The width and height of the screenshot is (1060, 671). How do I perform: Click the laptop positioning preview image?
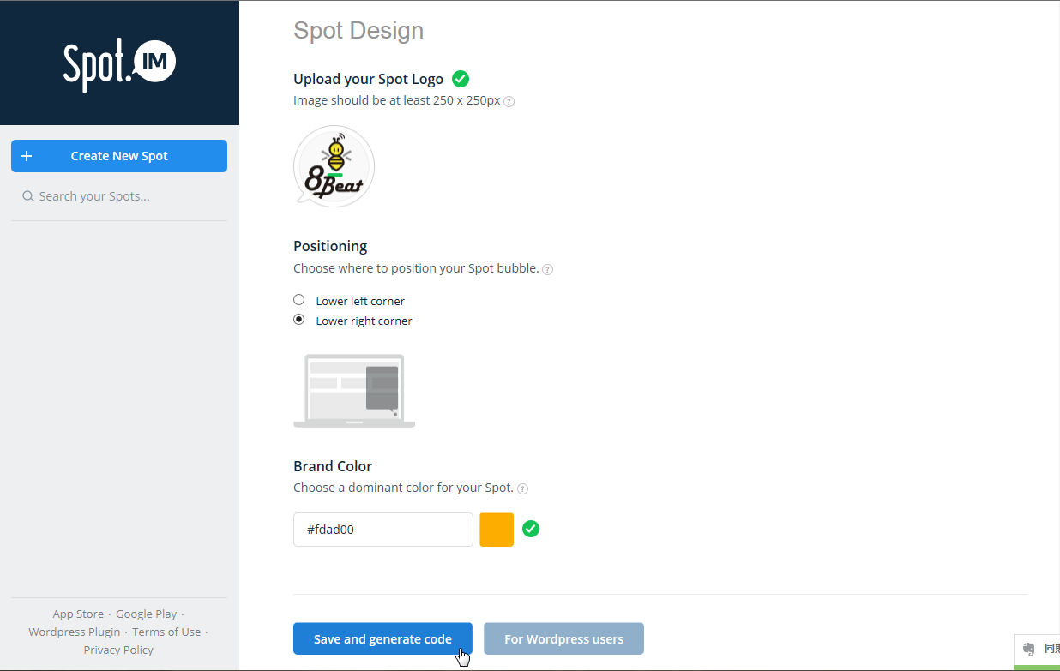[354, 390]
